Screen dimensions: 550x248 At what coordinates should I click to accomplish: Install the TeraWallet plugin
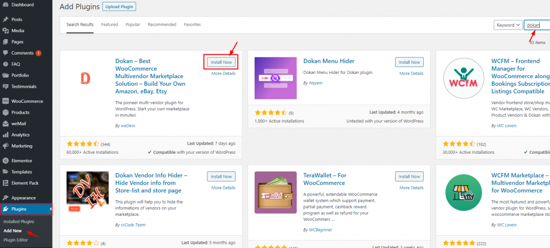[409, 177]
